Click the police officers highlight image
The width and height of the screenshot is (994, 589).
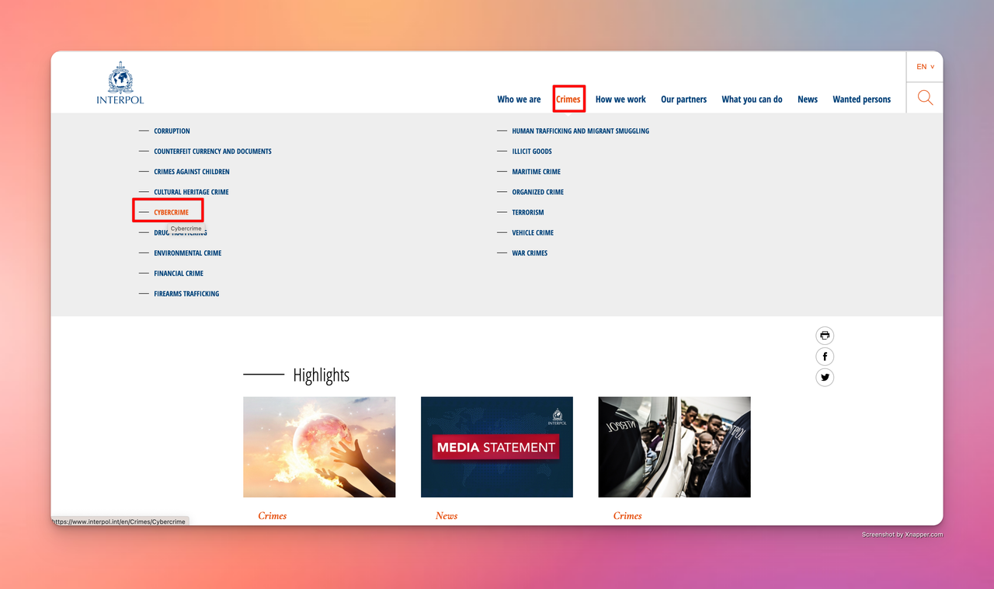tap(674, 447)
